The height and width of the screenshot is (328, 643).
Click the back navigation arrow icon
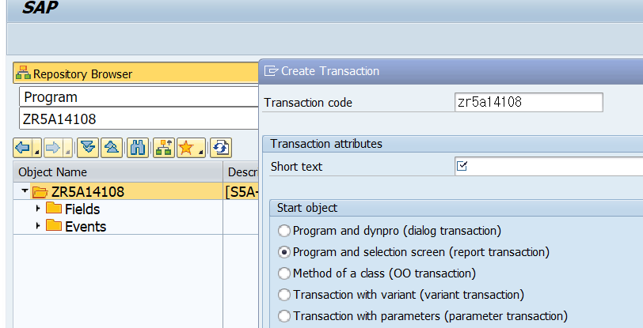click(x=23, y=148)
